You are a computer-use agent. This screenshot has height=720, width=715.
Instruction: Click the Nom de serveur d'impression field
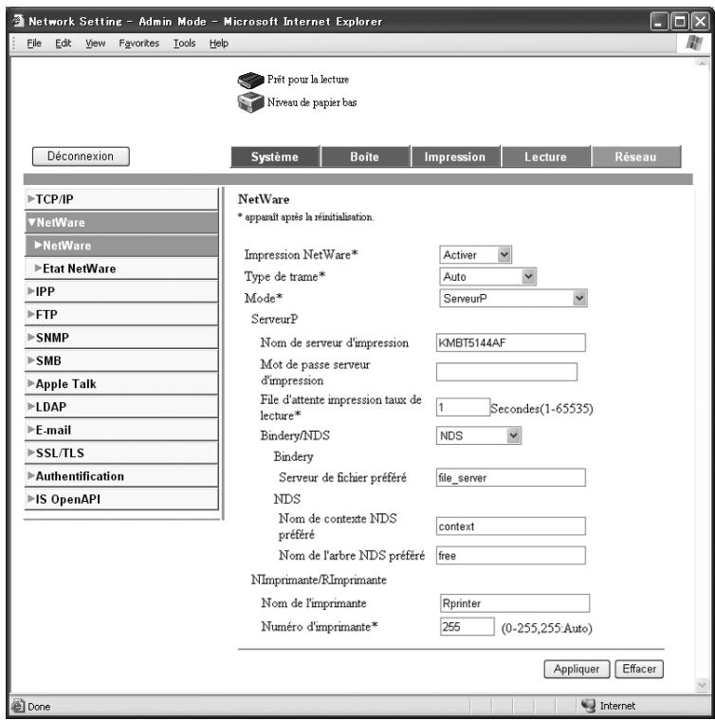click(511, 342)
